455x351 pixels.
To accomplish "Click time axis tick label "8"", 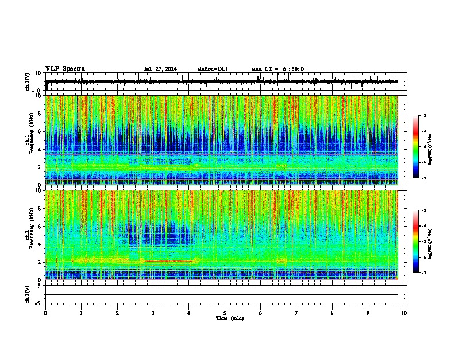I will point(332,313).
